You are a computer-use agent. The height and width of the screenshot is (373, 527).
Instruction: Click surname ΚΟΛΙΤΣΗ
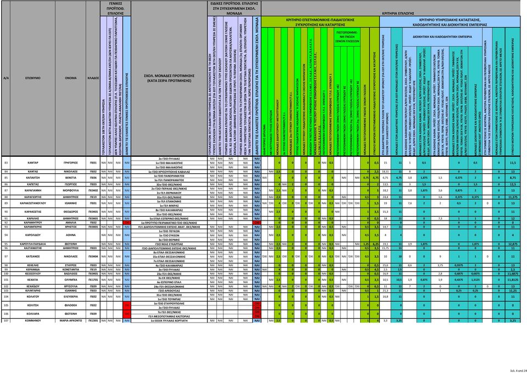click(x=32, y=306)
